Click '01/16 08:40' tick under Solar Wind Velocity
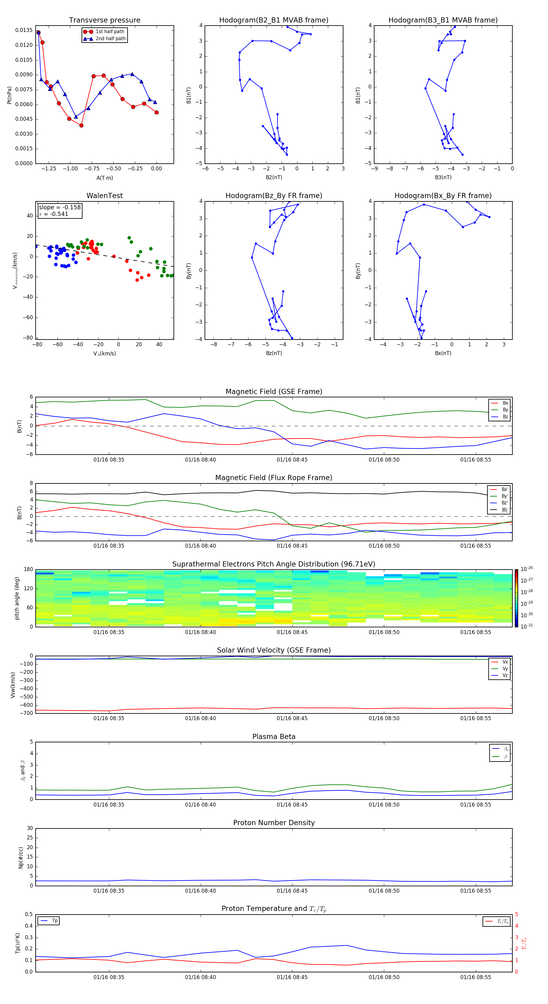 pos(201,718)
